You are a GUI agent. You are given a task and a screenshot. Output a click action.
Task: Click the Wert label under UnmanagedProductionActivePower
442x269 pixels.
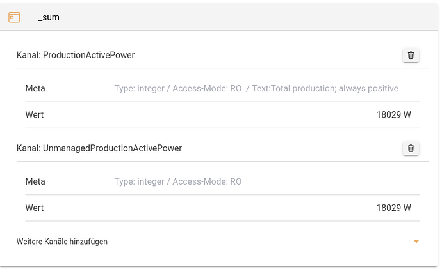35,208
